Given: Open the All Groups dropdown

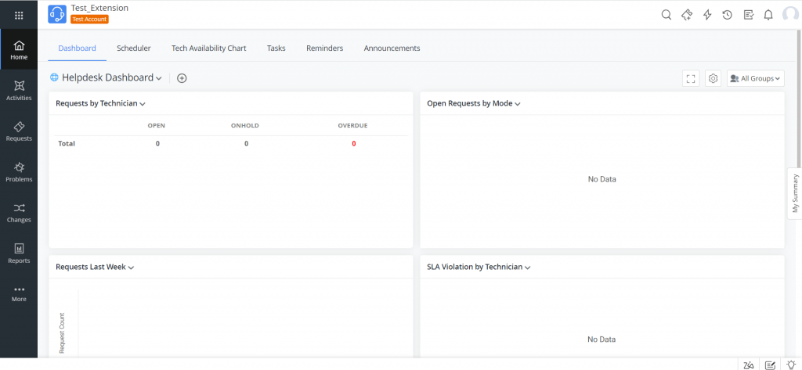Looking at the screenshot, I should (756, 79).
